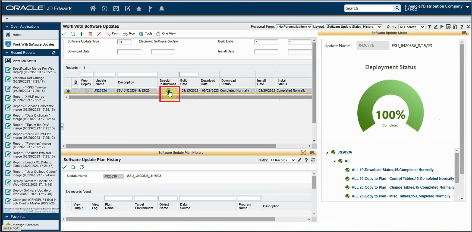Click the red Close X icon in toolbar
The width and height of the screenshot is (472, 232).
point(99,34)
